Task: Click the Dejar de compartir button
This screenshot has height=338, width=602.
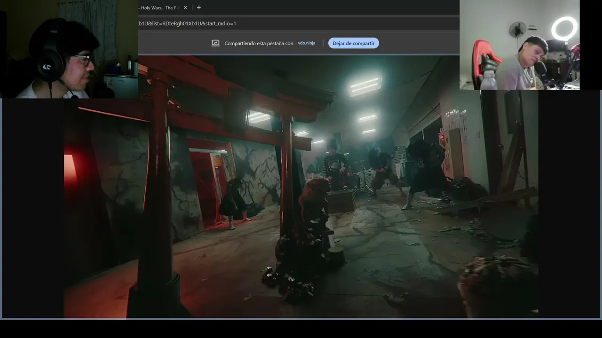Action: pos(354,43)
